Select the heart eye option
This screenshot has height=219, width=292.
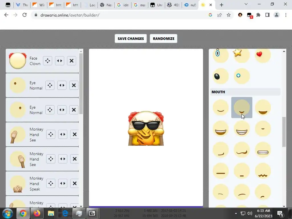(263, 55)
